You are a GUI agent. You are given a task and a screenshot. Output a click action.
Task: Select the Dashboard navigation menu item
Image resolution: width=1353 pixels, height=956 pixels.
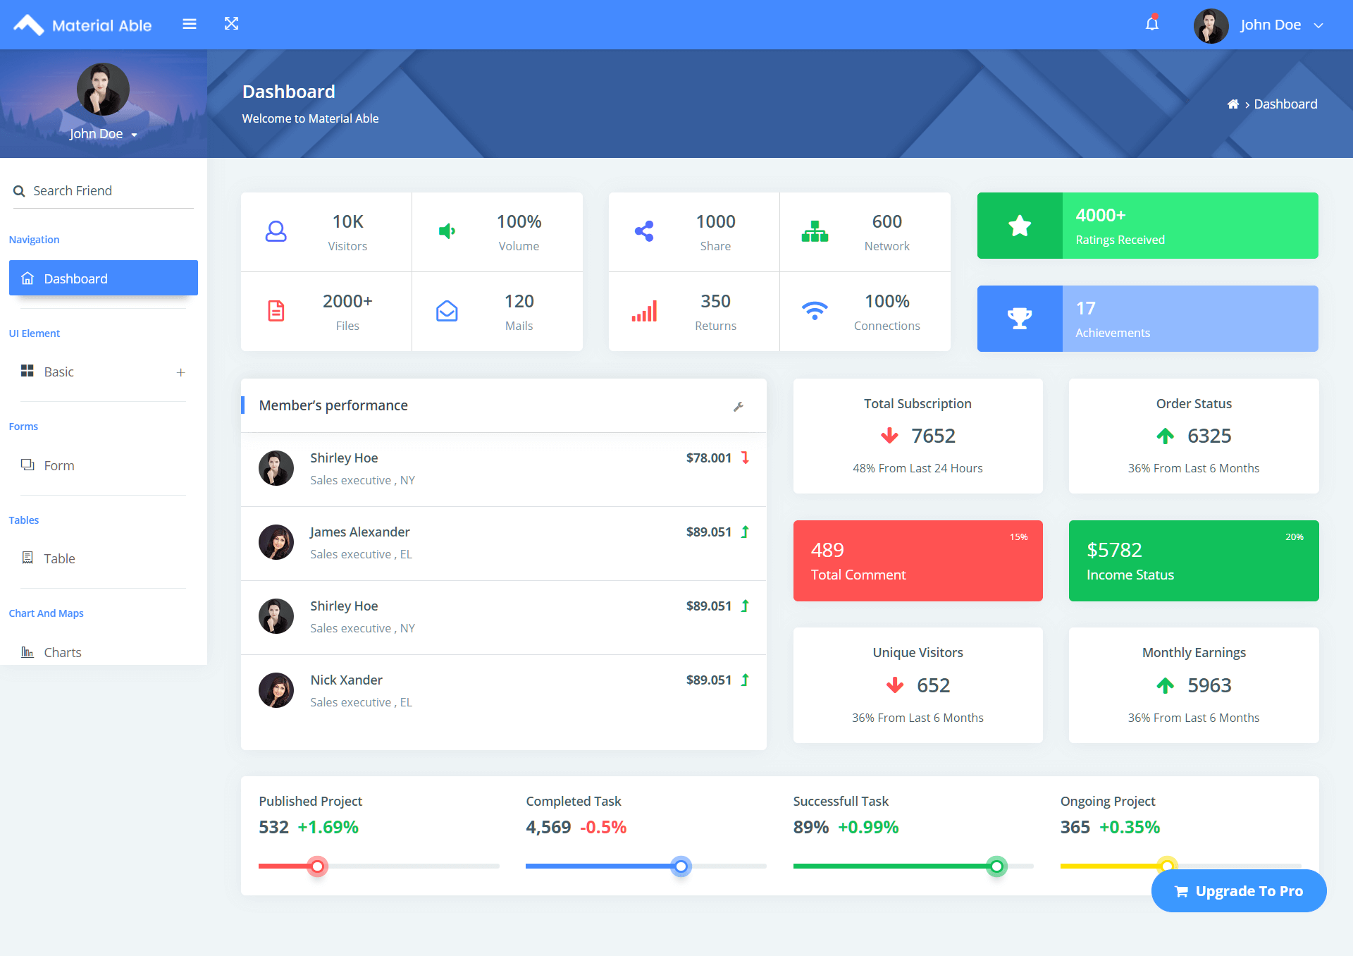102,277
